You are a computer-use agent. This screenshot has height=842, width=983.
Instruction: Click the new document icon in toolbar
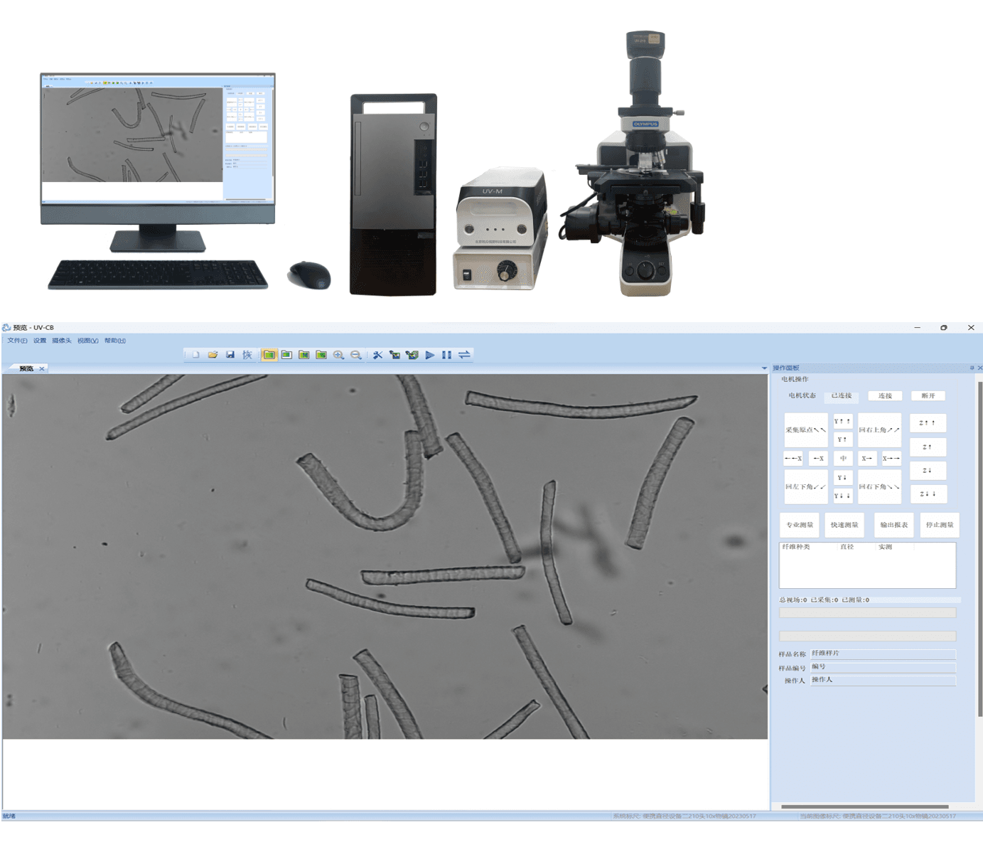[x=195, y=355]
